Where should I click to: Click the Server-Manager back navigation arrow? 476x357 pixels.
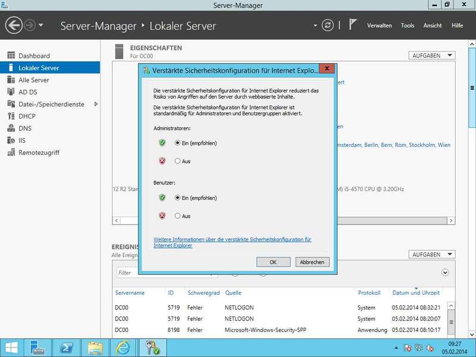click(x=14, y=26)
